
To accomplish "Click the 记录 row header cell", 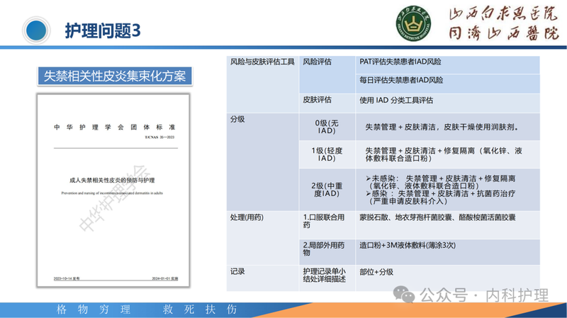I will click(262, 278).
